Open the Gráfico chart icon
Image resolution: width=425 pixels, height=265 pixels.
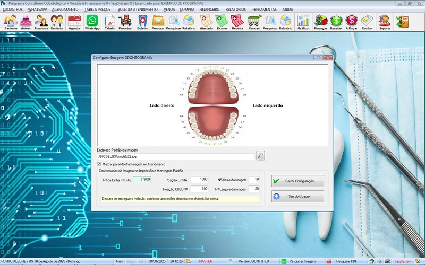(x=303, y=22)
